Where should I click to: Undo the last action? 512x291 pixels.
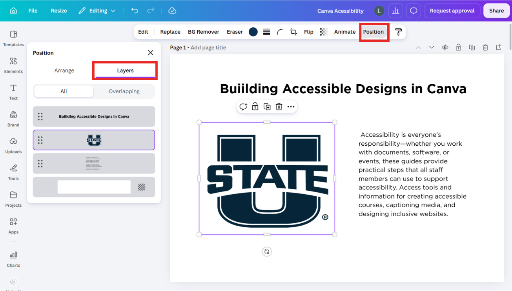click(x=135, y=11)
